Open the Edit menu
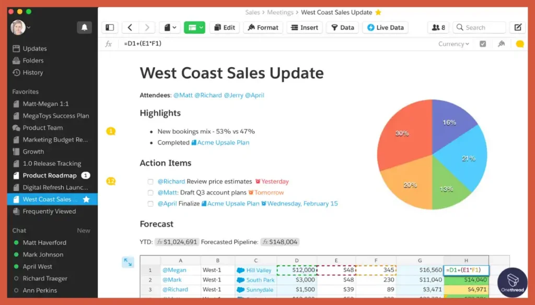Image resolution: width=535 pixels, height=305 pixels. (x=225, y=28)
